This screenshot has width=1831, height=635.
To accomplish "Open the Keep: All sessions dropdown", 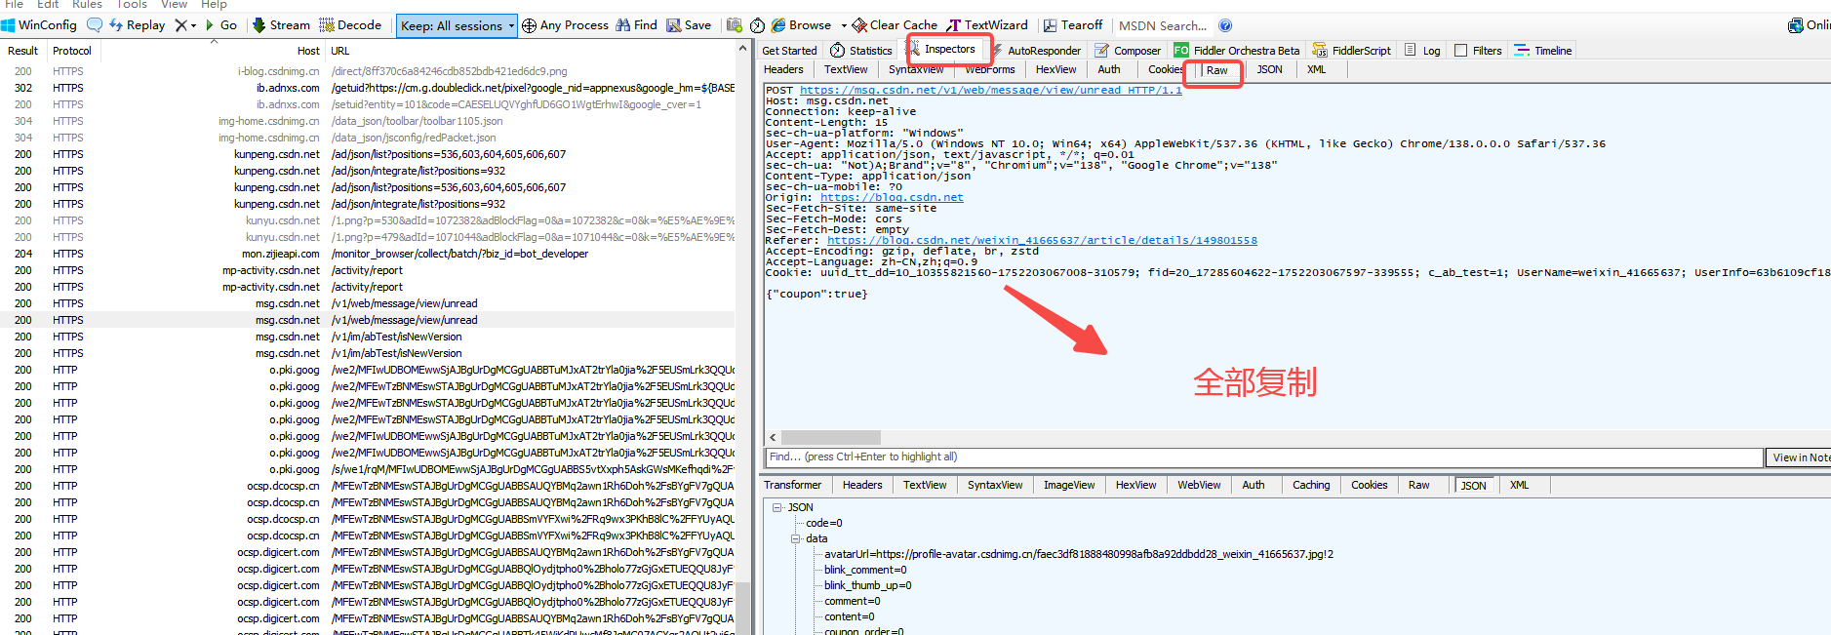I will 457,25.
